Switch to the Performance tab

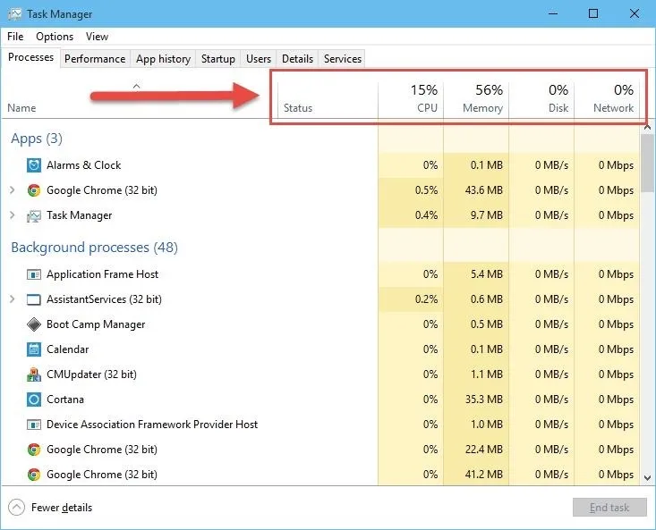click(x=95, y=59)
